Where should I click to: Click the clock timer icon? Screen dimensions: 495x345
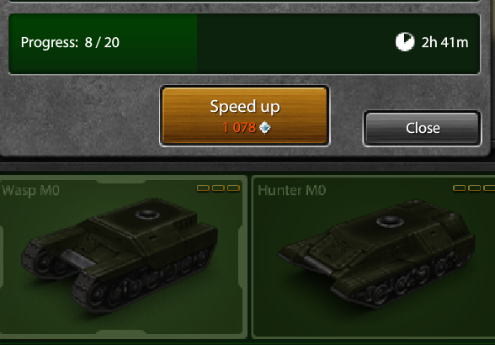(405, 42)
